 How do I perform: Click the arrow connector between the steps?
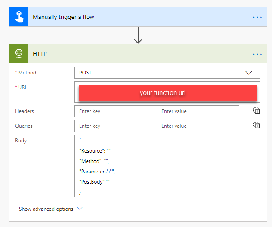(138, 35)
